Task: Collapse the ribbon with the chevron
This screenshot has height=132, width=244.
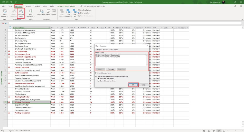Action: pos(242,20)
